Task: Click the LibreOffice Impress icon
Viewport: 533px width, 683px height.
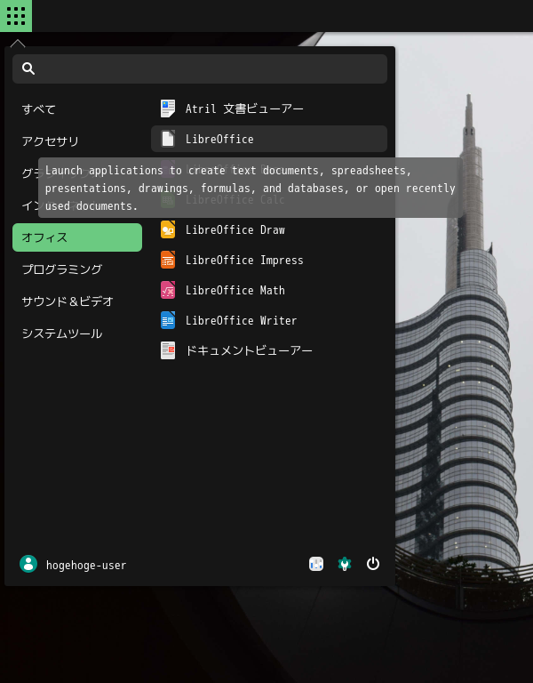Action: pos(168,260)
